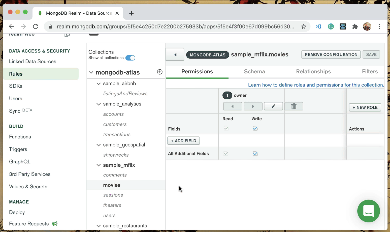Delete the owner role with trash icon
The width and height of the screenshot is (390, 232).
pos(294,106)
